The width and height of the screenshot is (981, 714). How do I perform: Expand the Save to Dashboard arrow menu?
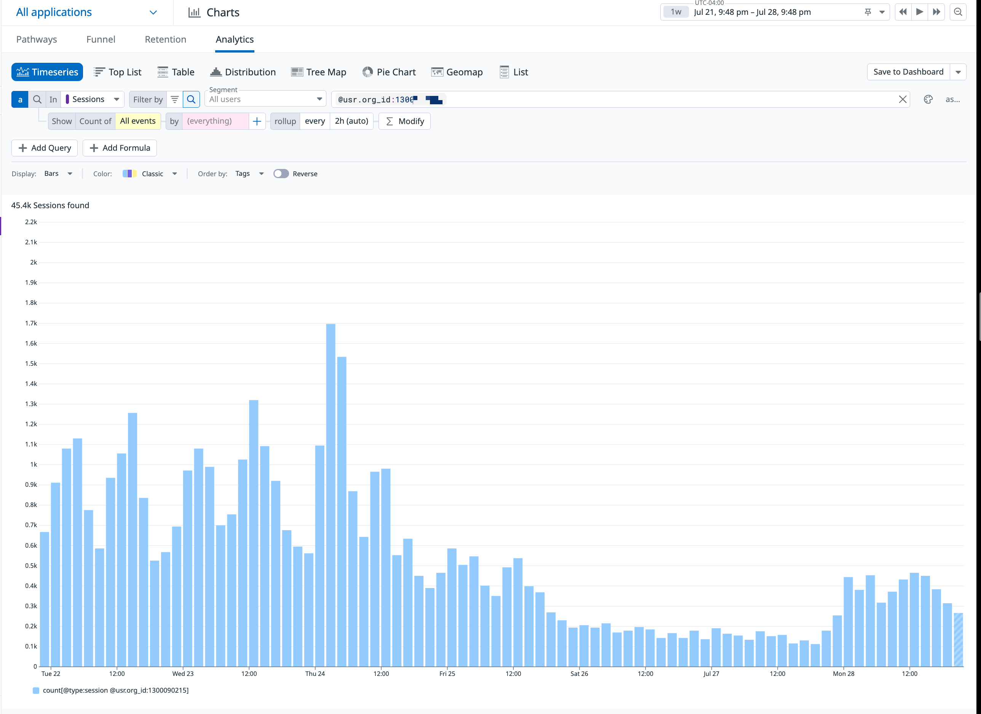pos(958,72)
